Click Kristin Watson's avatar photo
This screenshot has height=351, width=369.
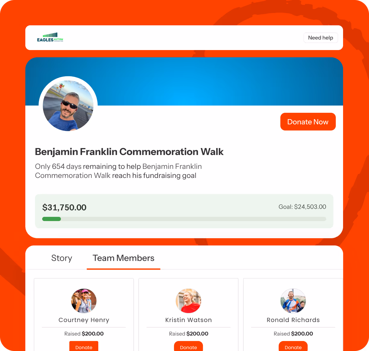pos(188,301)
